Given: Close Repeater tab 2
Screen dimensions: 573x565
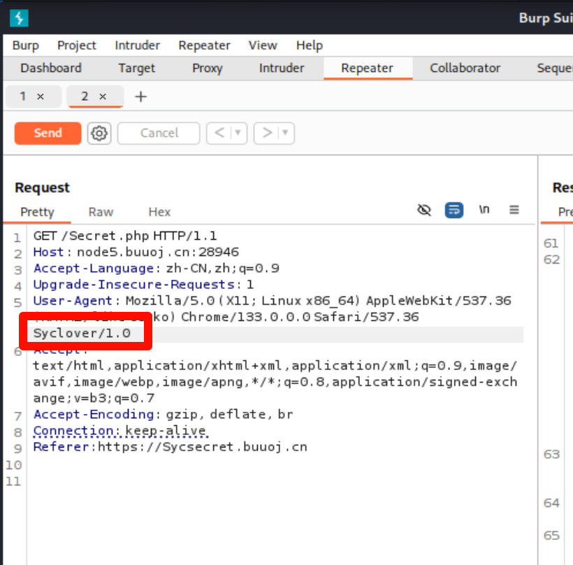Looking at the screenshot, I should click(103, 96).
